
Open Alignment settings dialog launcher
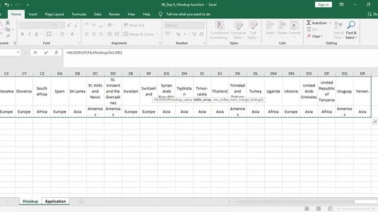(160, 43)
